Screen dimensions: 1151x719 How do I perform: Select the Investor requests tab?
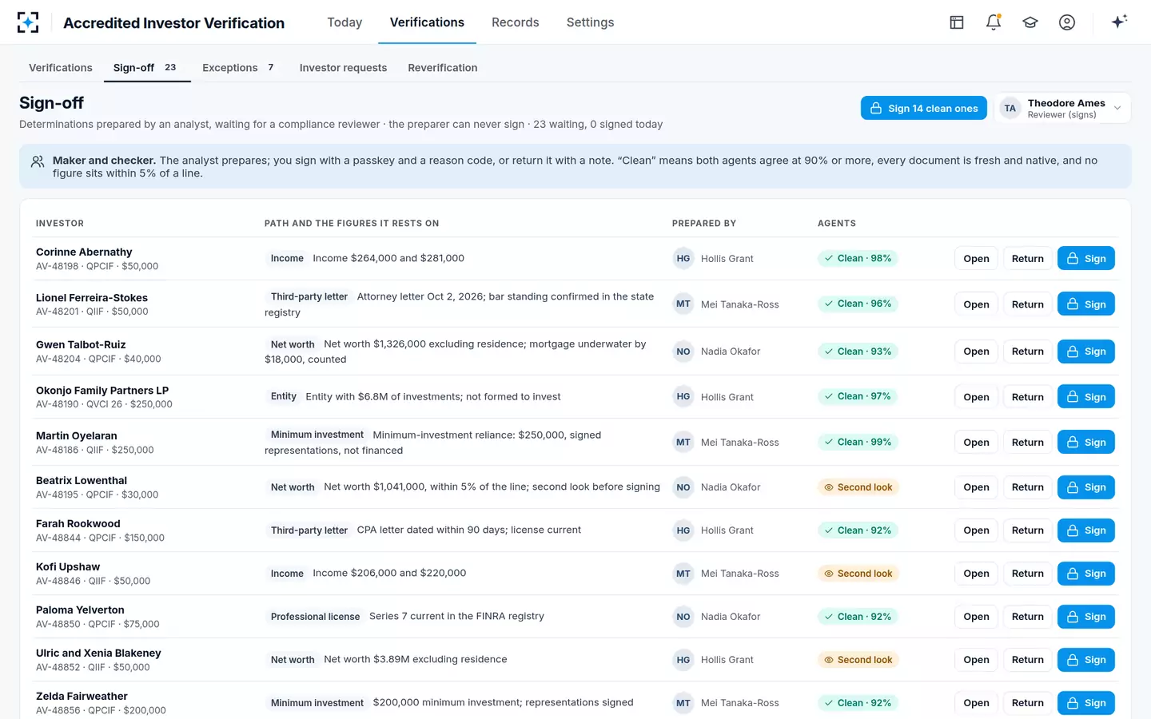click(343, 68)
